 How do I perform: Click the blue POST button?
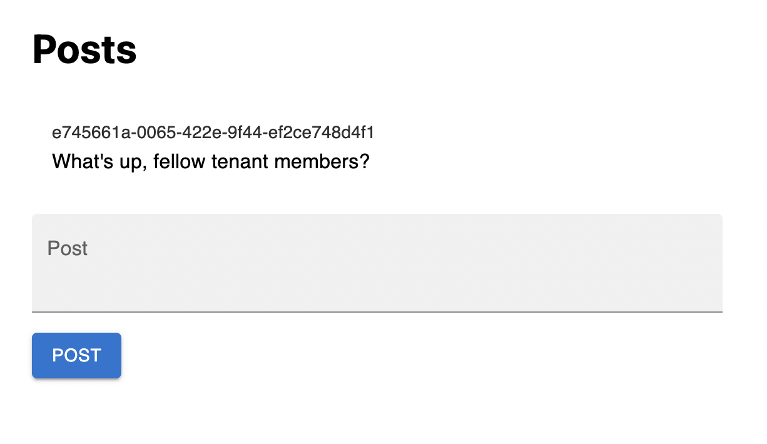click(76, 355)
